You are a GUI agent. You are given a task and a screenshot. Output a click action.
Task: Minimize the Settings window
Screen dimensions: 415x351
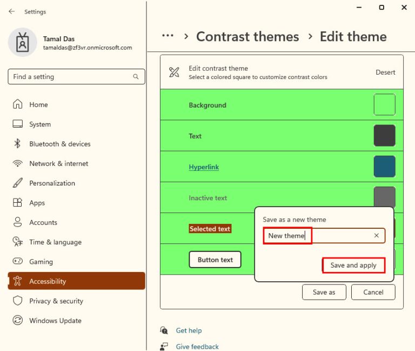coord(359,8)
